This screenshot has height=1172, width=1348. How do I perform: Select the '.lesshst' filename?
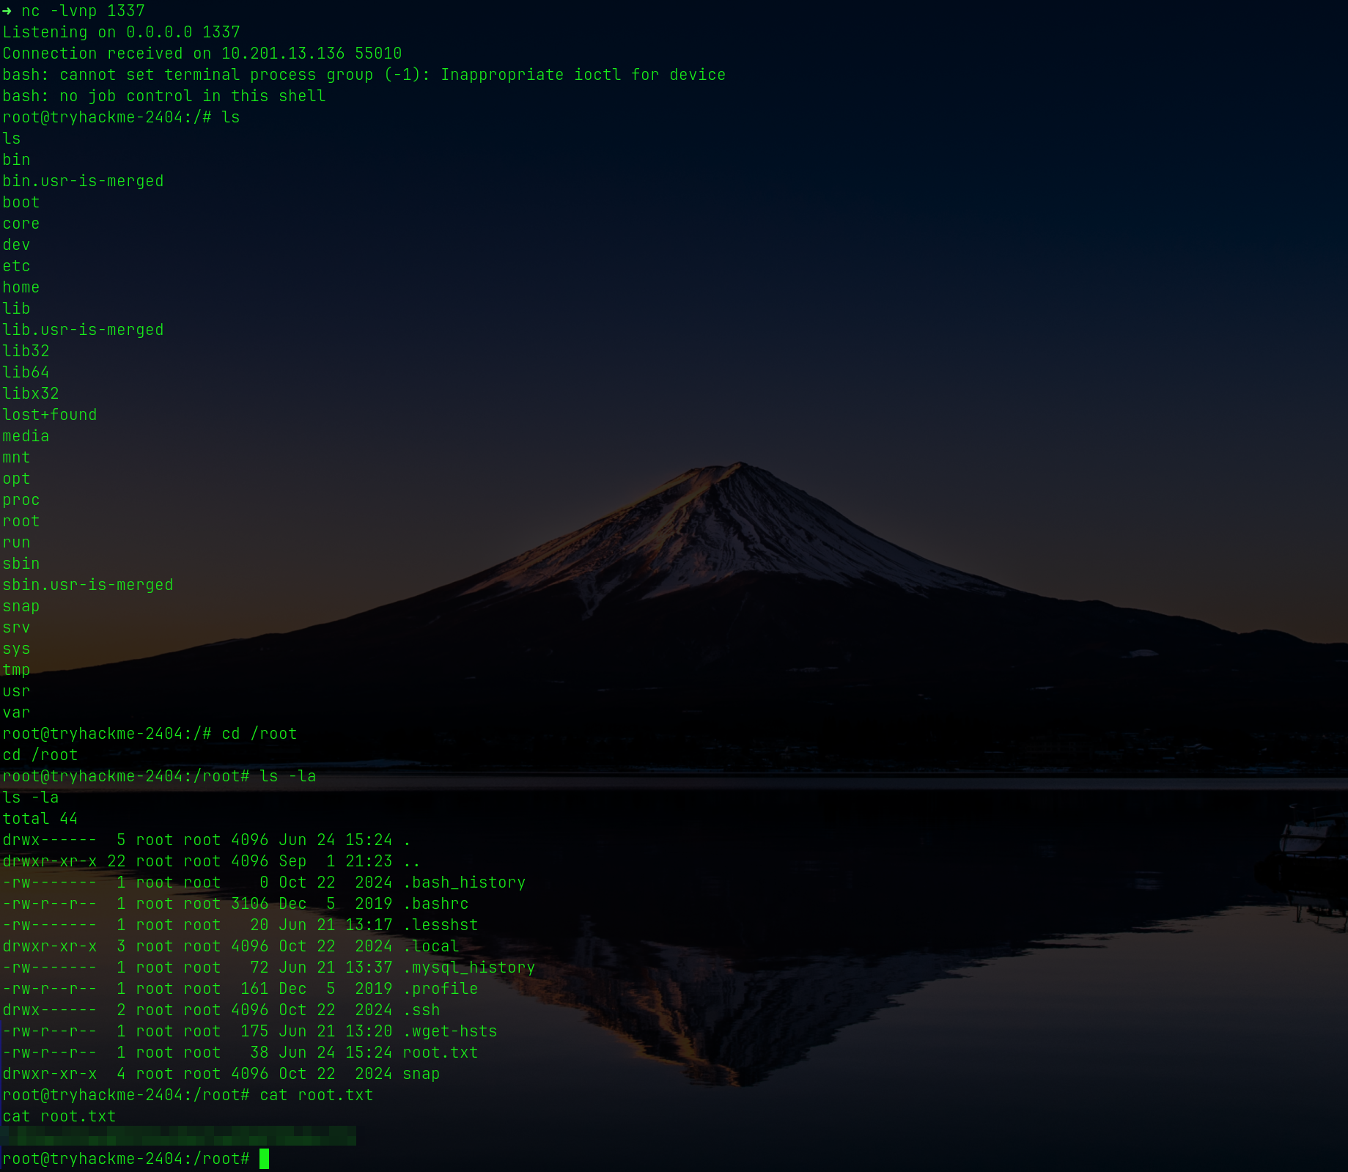tap(441, 925)
